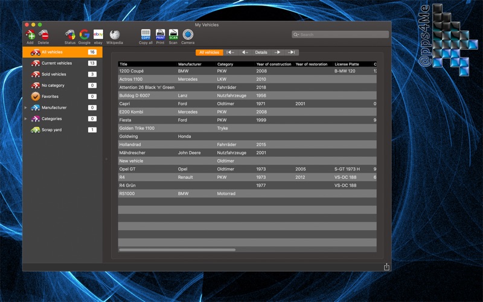
Task: Select the RS1000 row
Action: coord(248,193)
